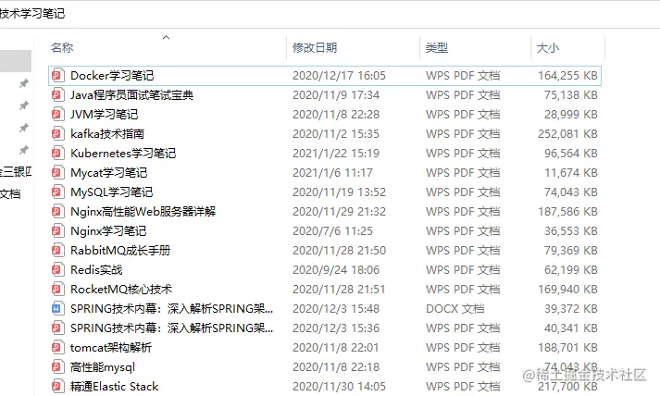Click the PDF icon for kafka技术指南

(57, 134)
